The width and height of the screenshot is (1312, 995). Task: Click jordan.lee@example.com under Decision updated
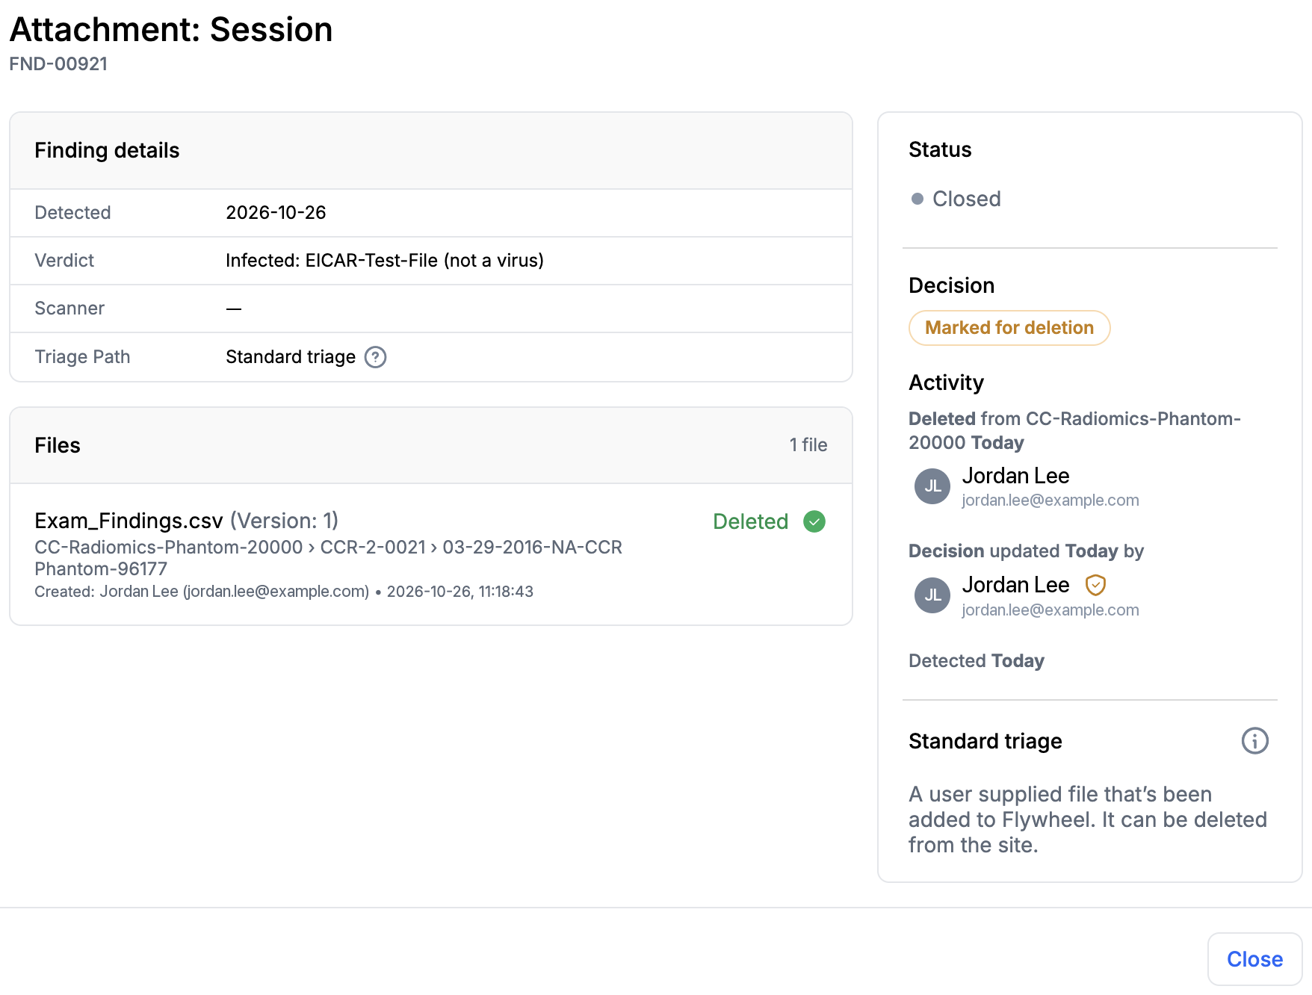point(1050,610)
